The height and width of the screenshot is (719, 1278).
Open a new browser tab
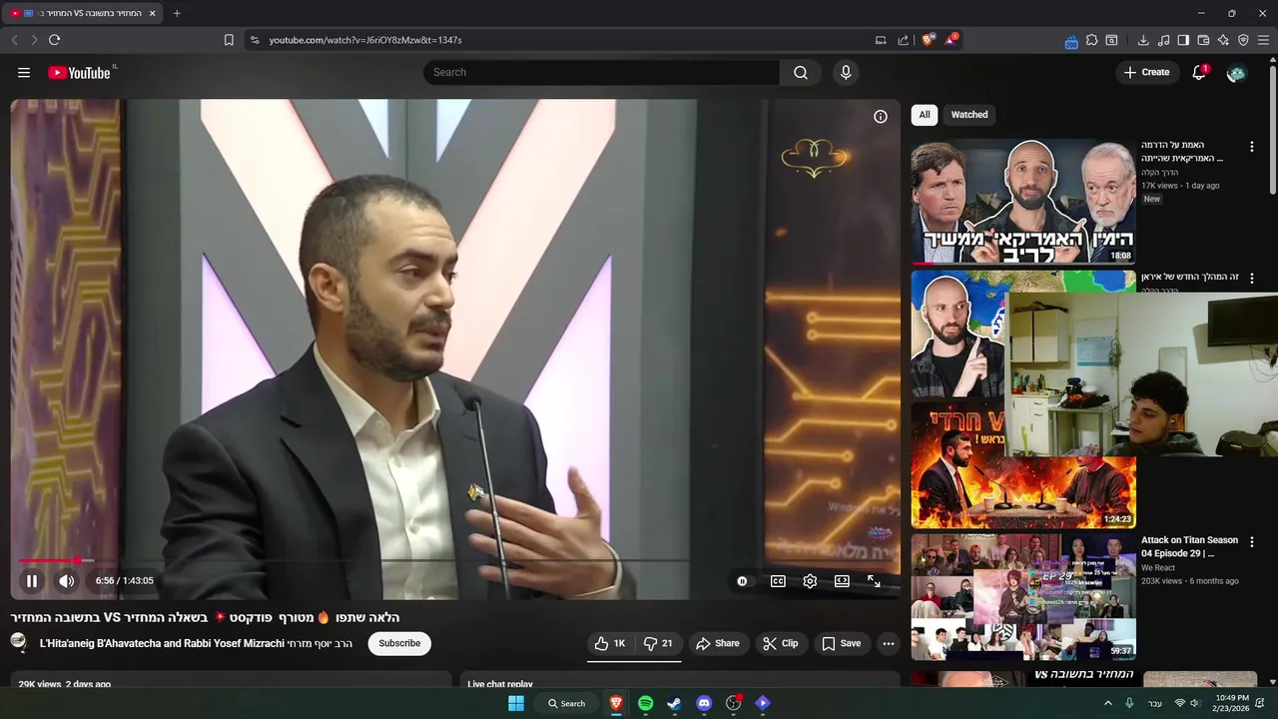pyautogui.click(x=177, y=13)
